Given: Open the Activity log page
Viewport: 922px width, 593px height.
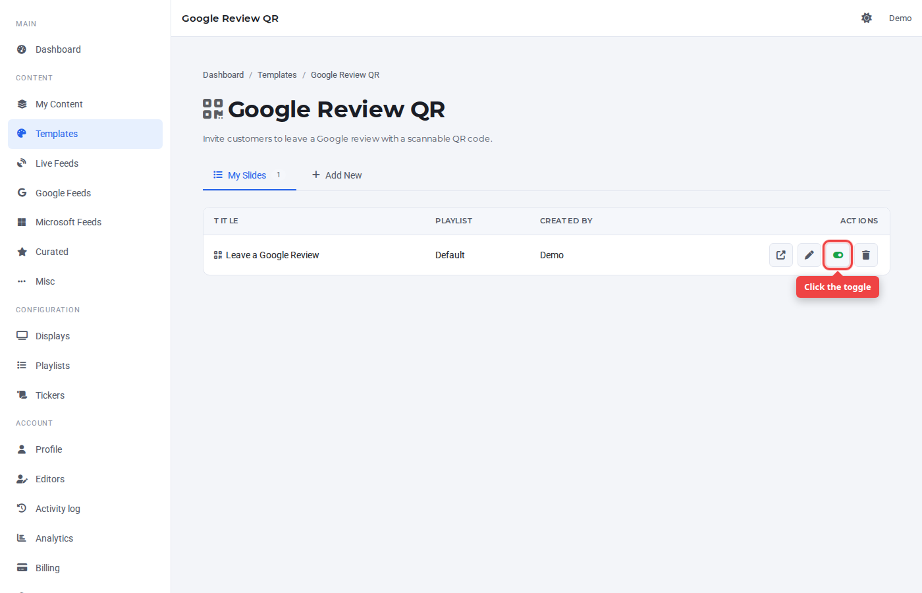Looking at the screenshot, I should click(85, 509).
